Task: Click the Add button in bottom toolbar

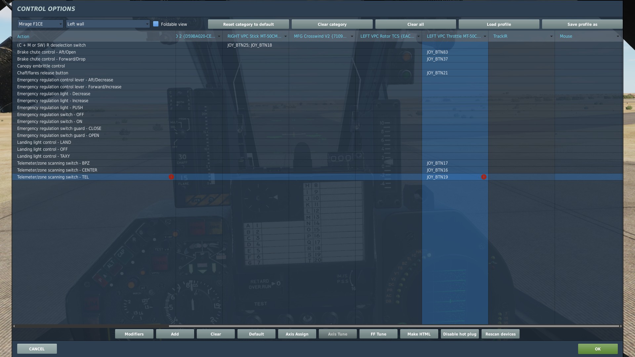Action: click(175, 334)
